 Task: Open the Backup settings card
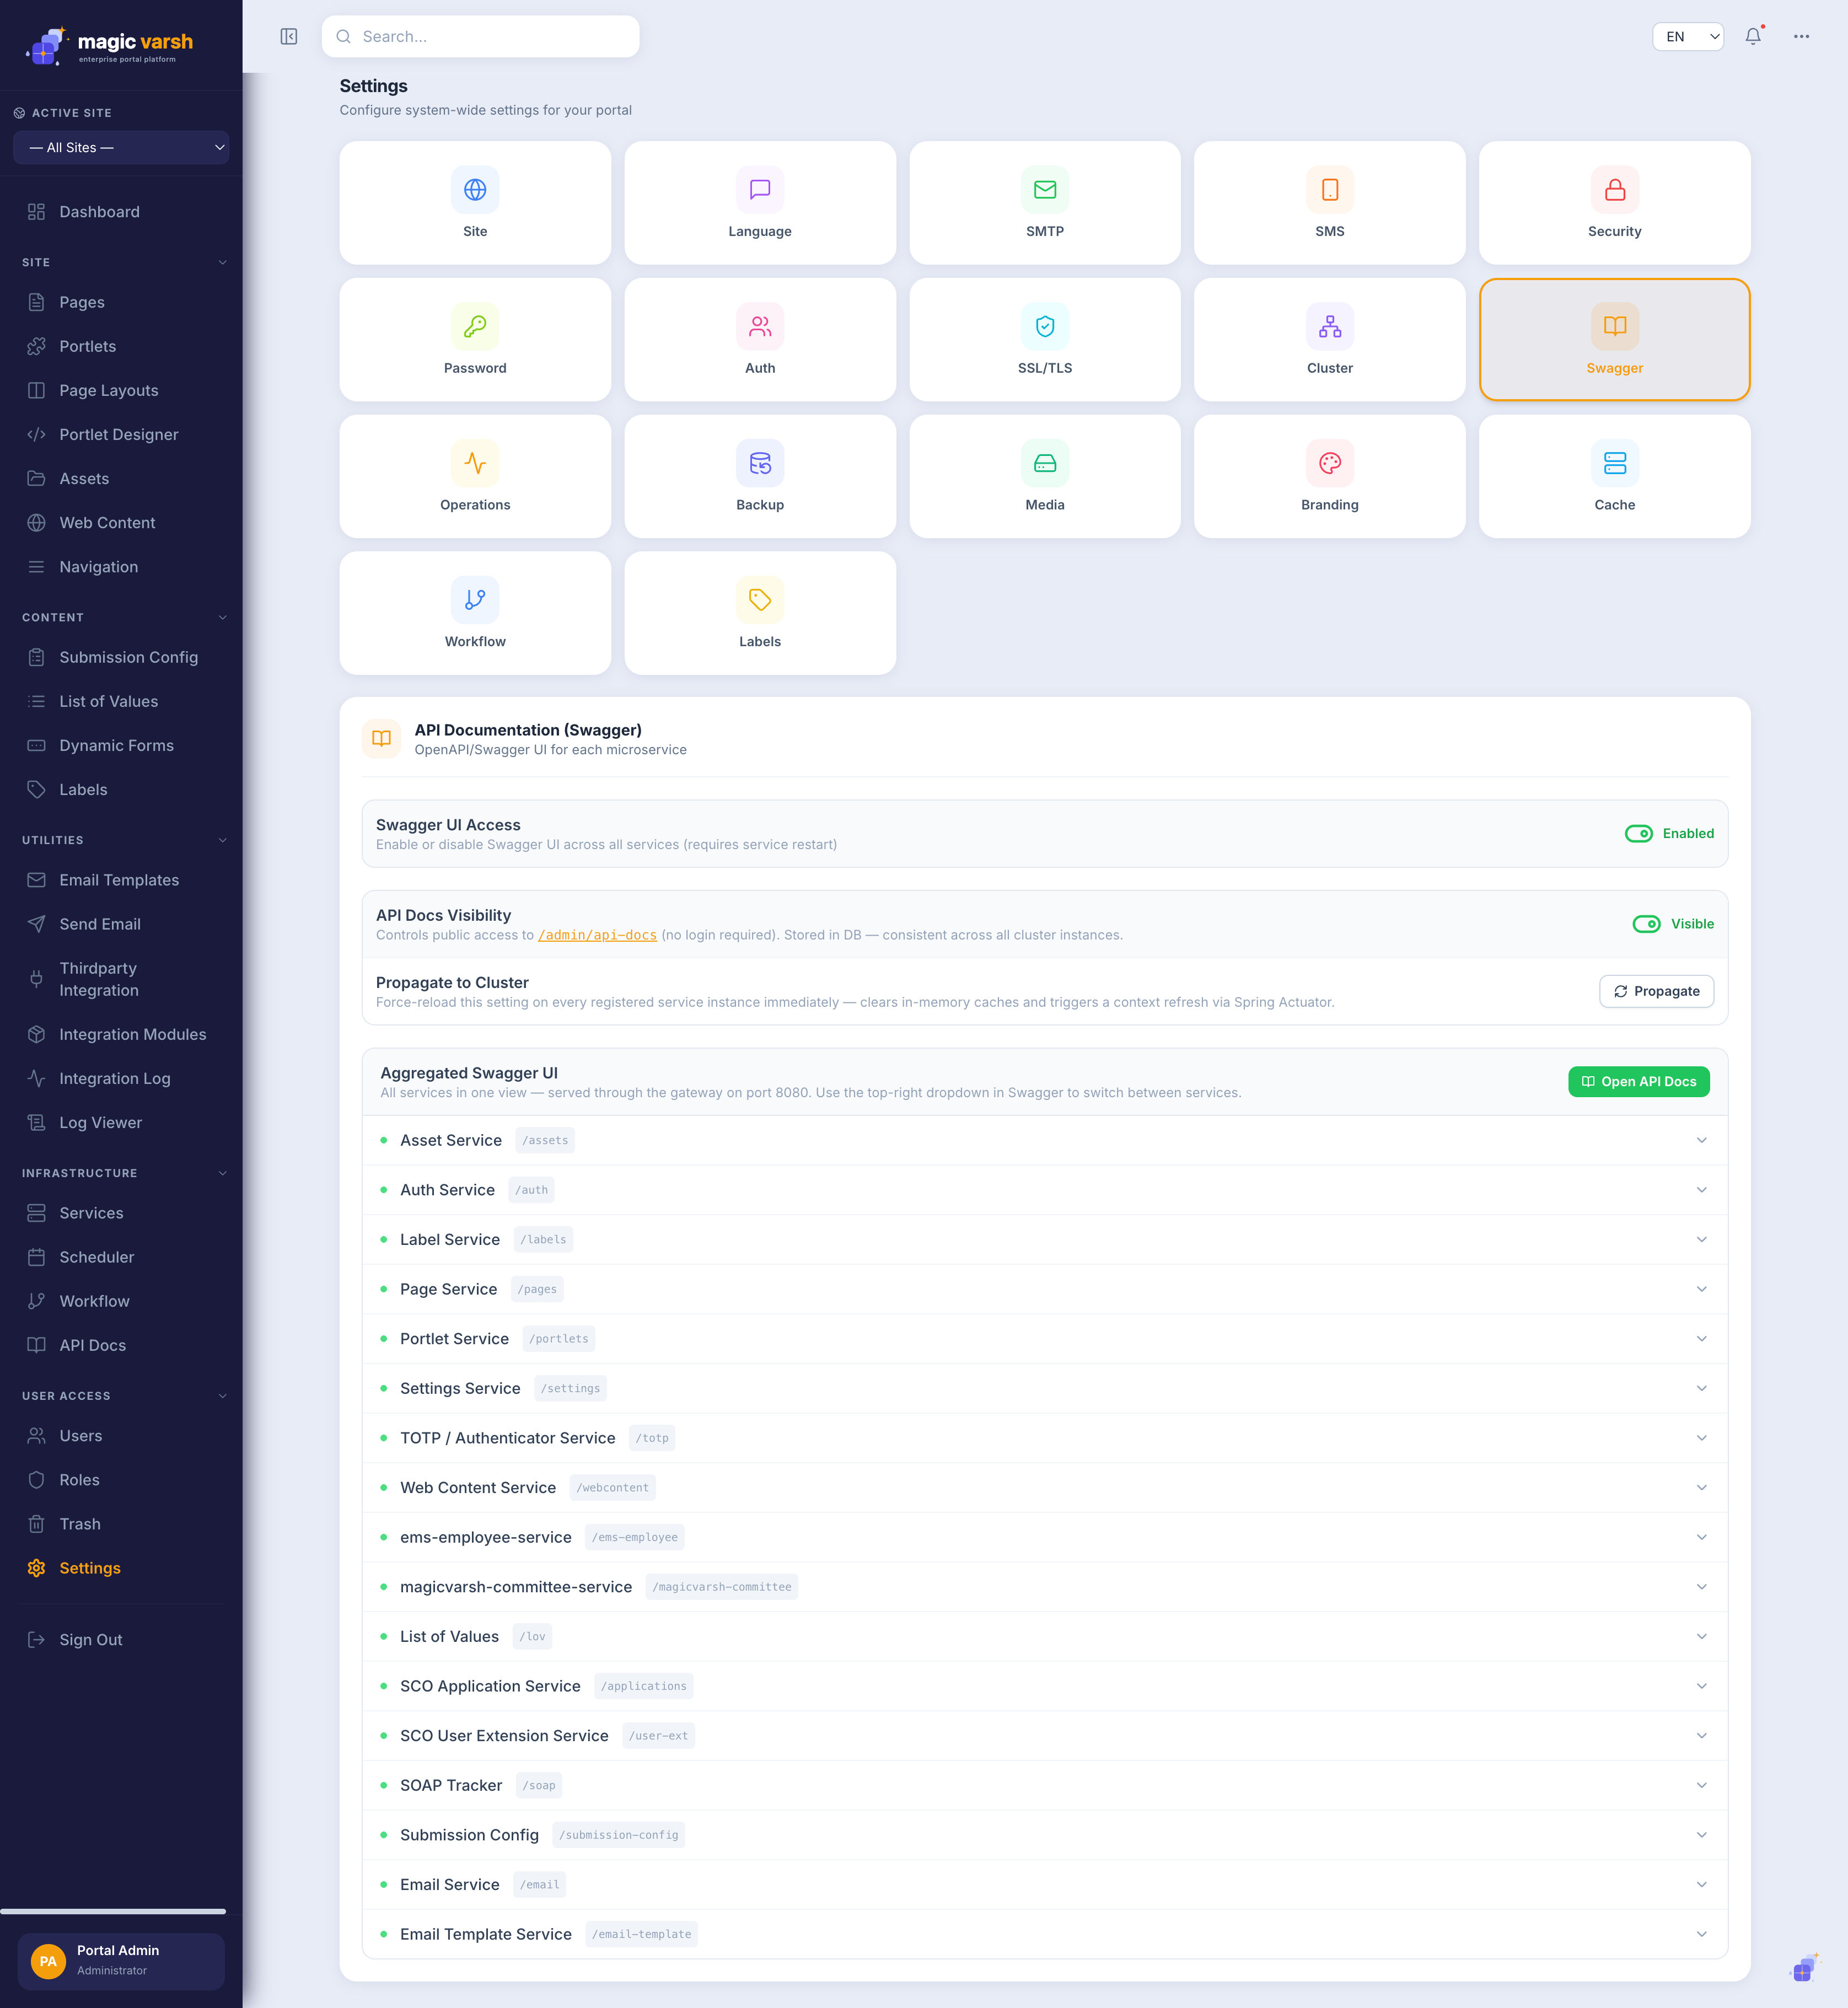pos(760,477)
